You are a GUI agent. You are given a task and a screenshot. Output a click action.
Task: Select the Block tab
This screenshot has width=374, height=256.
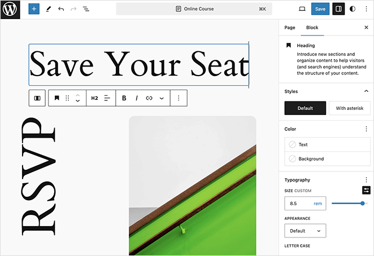(312, 28)
